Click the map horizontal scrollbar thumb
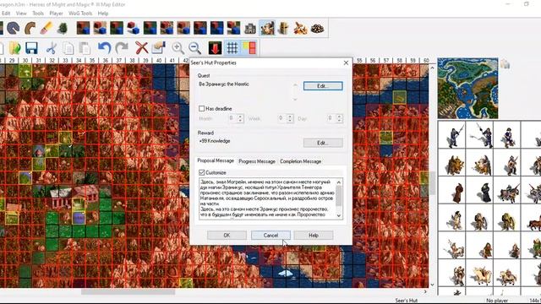Image resolution: width=541 pixels, height=304 pixels. point(128,292)
